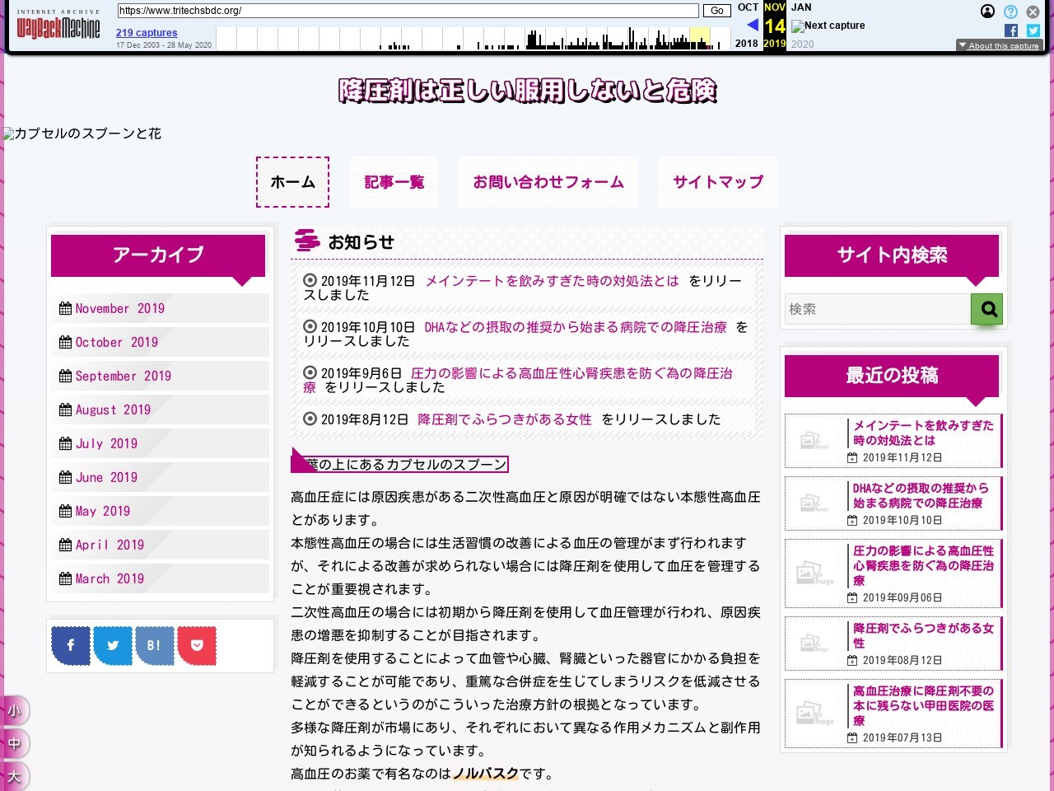Open the お問い合わせフォーム navigation tab
Viewport: 1054px width, 791px height.
click(x=548, y=182)
